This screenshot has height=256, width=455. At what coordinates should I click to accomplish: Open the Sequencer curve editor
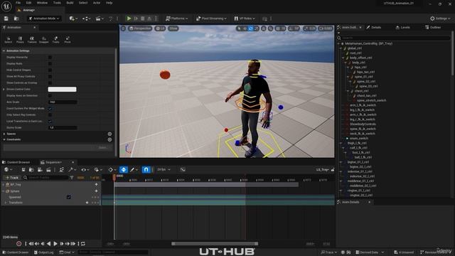183,169
